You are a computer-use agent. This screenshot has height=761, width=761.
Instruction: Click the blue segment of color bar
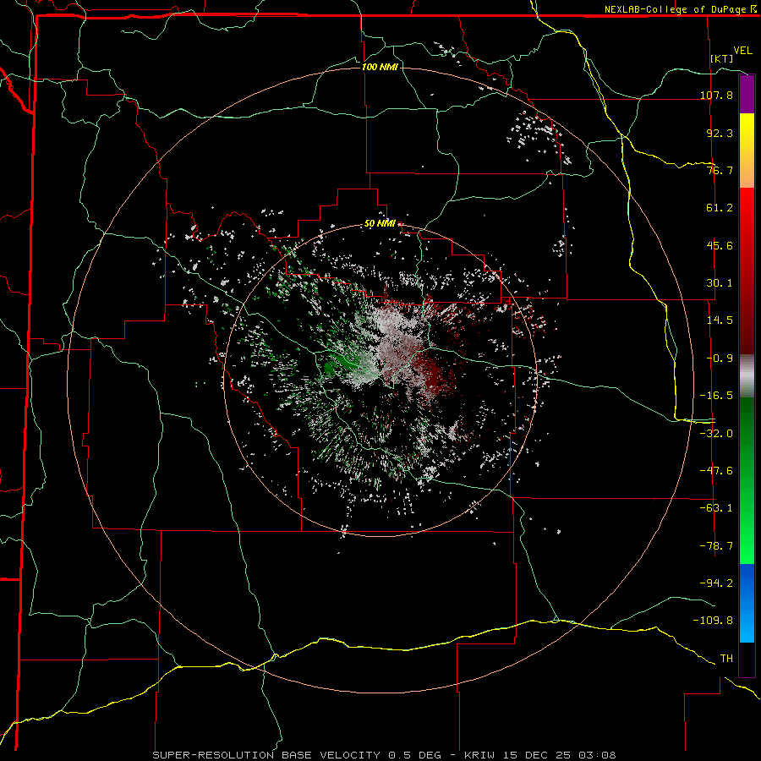(747, 603)
